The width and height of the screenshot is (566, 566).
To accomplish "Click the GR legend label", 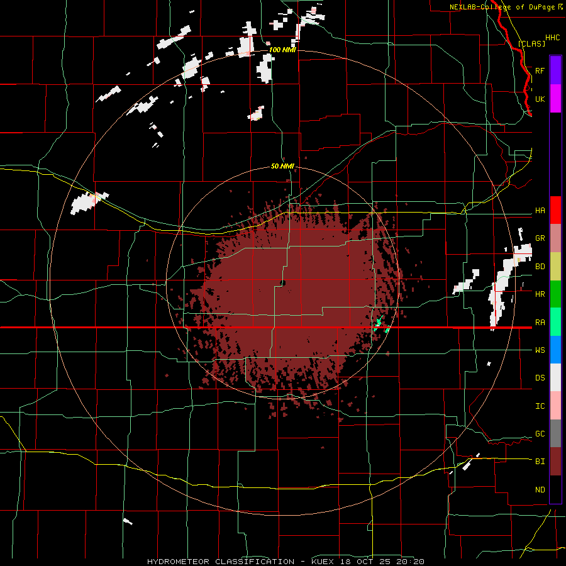I will [540, 238].
